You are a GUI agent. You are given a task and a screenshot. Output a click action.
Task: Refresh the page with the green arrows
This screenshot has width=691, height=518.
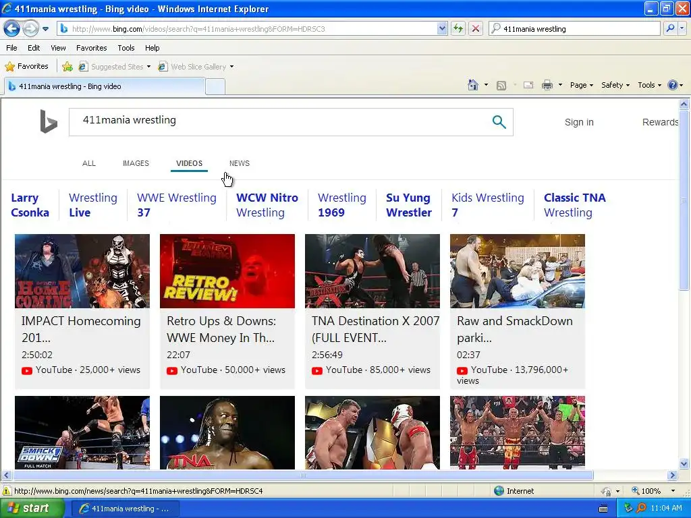pos(458,29)
